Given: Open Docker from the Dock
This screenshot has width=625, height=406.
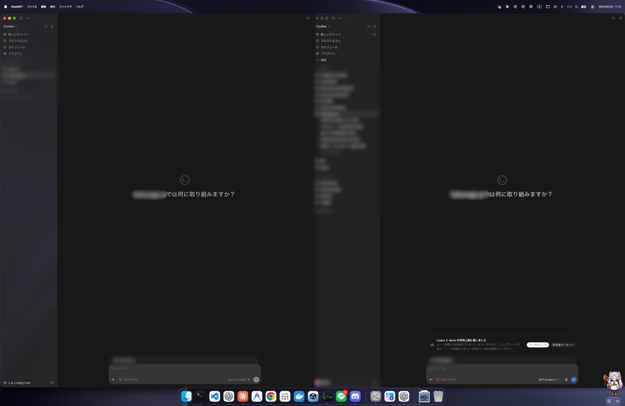Looking at the screenshot, I should point(299,396).
